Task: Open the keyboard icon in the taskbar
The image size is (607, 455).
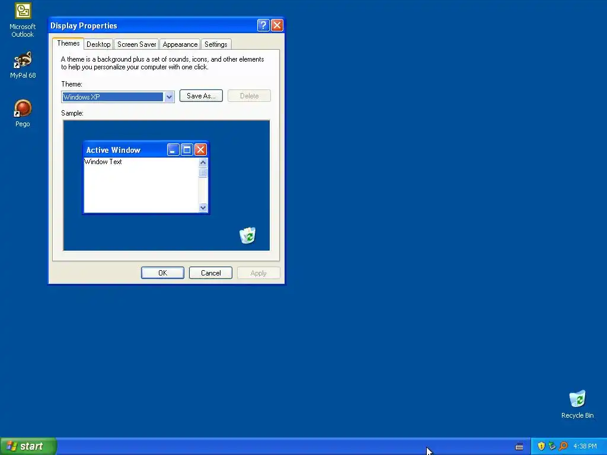Action: tap(519, 447)
